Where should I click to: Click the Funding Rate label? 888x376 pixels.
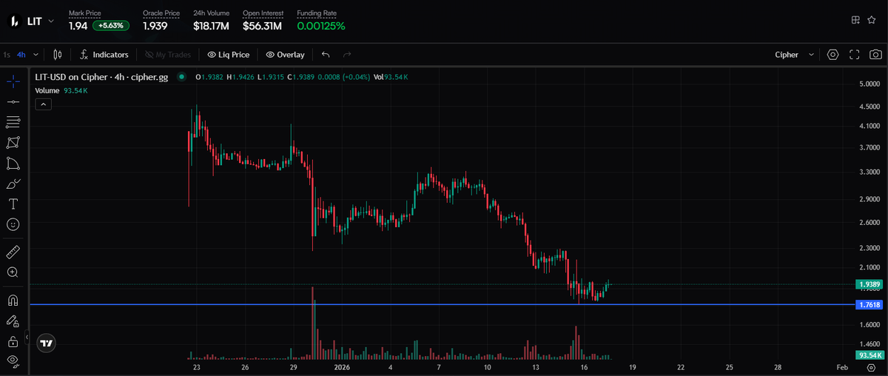point(316,13)
